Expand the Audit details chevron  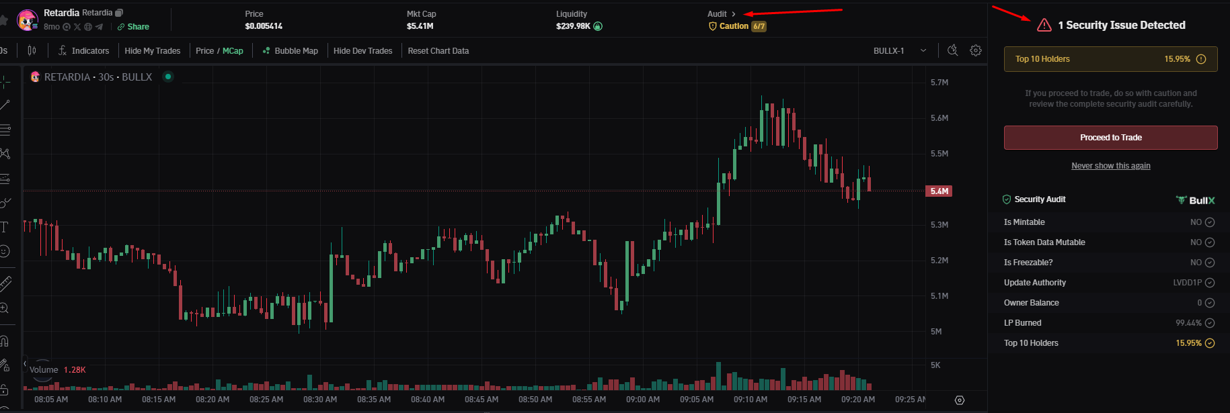[x=734, y=14]
